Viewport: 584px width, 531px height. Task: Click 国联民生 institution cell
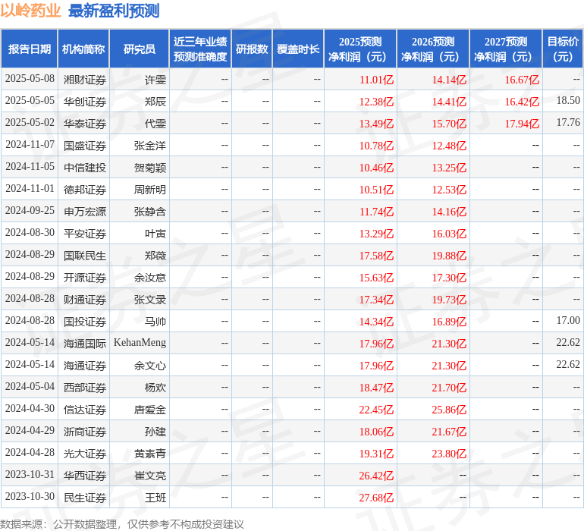[x=84, y=255]
